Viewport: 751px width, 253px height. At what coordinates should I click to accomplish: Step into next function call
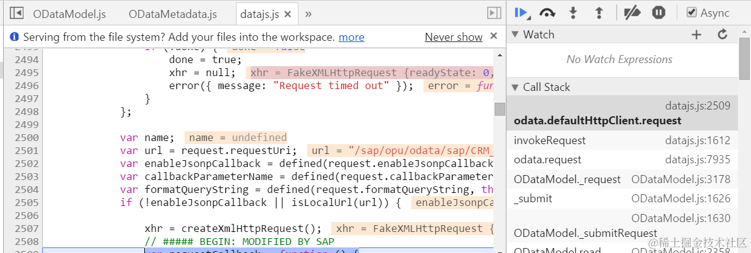click(x=573, y=13)
